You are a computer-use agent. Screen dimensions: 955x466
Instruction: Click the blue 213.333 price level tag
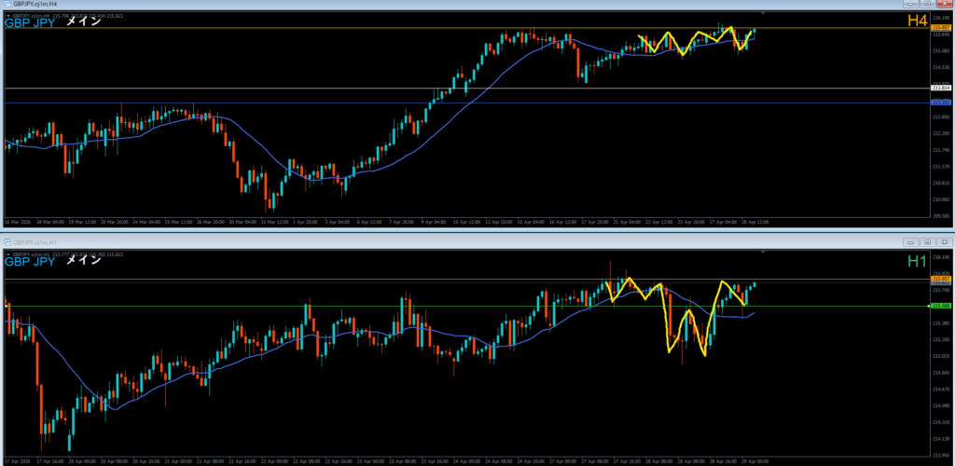(x=940, y=103)
